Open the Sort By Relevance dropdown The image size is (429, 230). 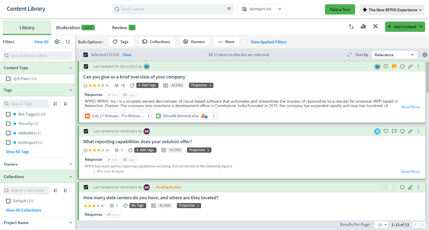pos(394,55)
